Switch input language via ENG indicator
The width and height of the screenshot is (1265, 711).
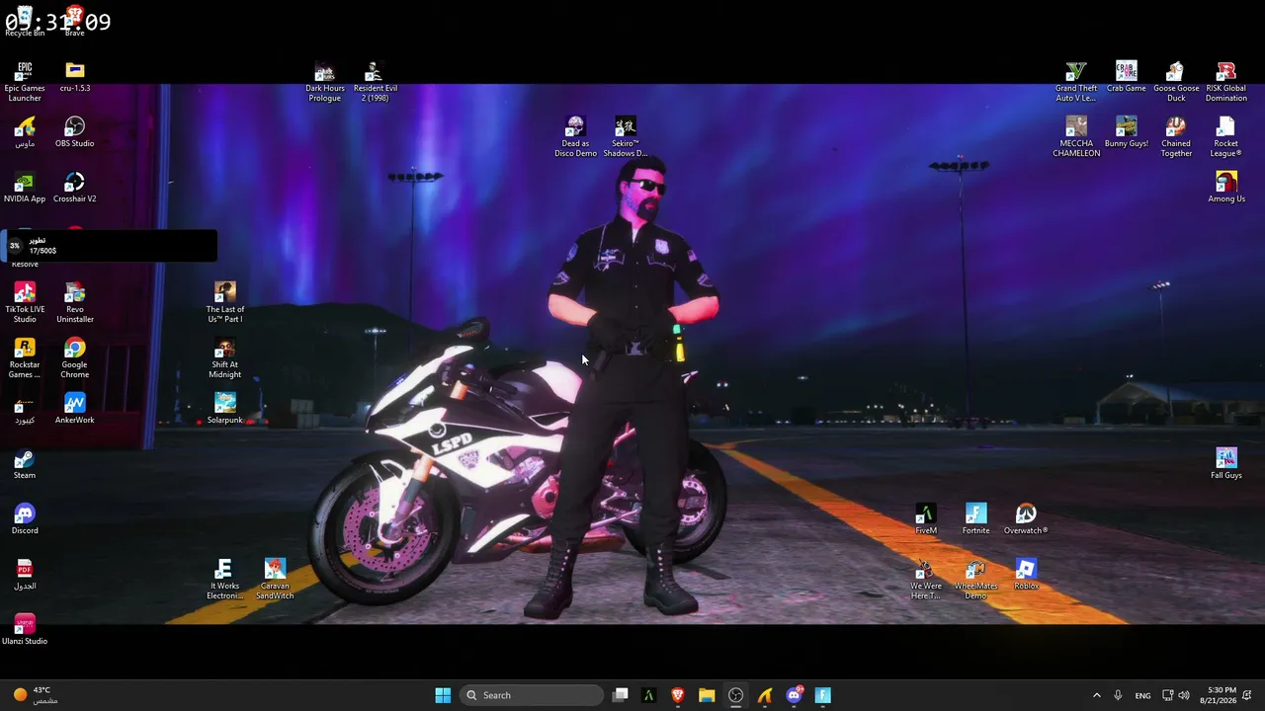pyautogui.click(x=1142, y=695)
